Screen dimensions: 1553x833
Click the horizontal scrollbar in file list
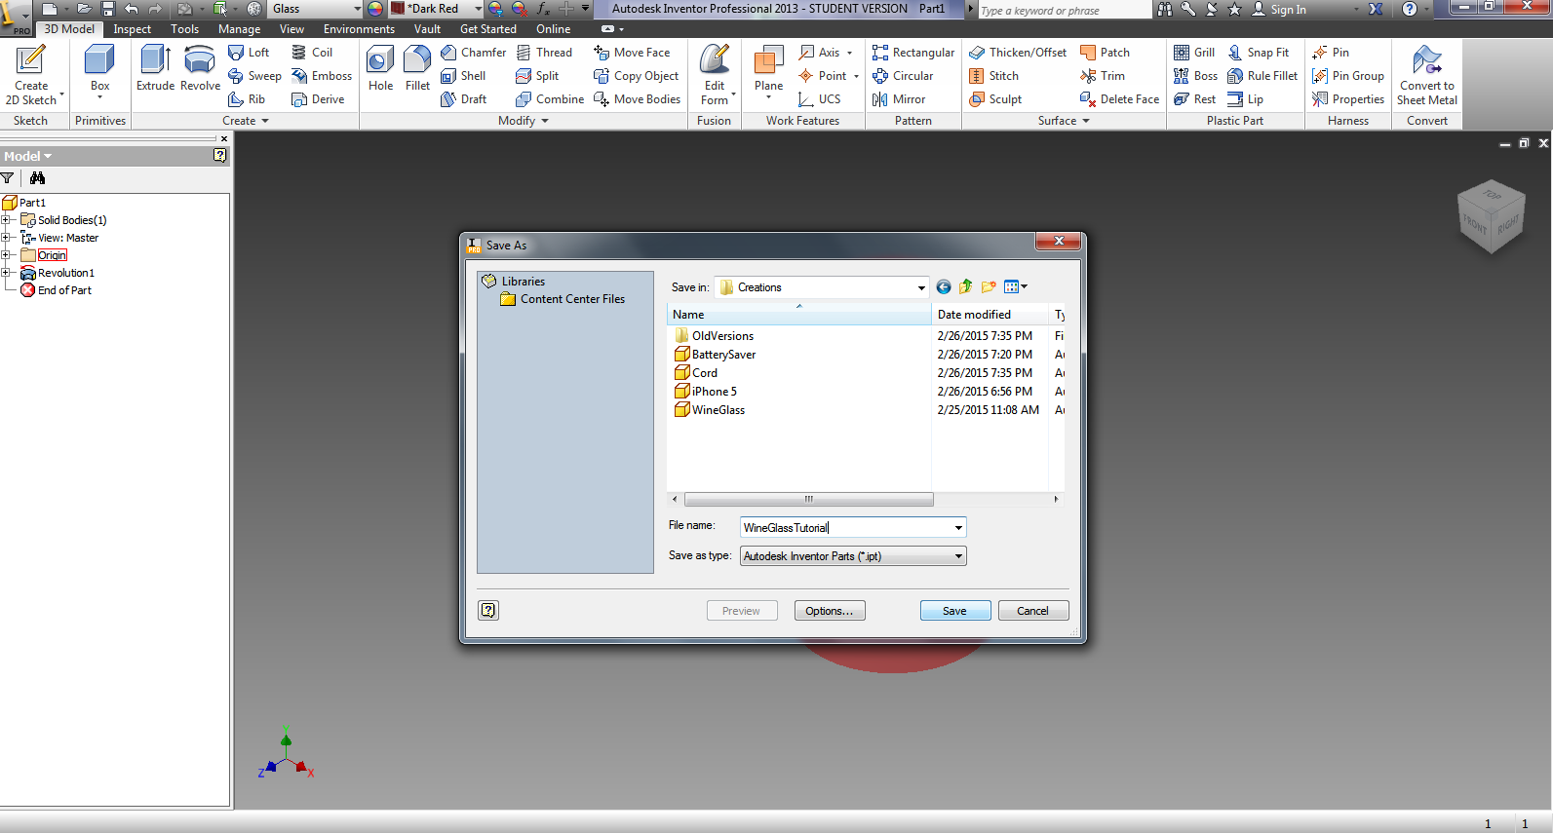809,499
